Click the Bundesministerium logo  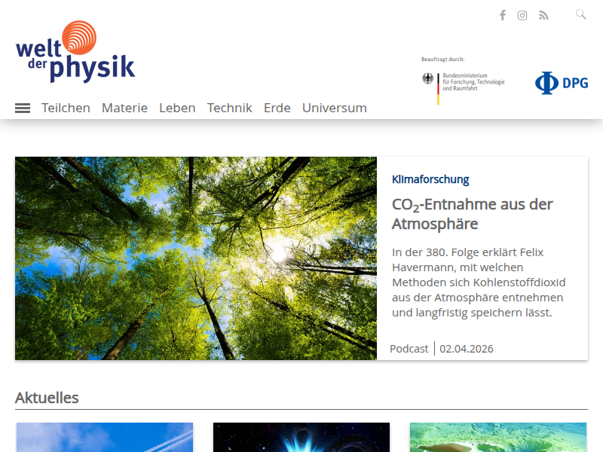[463, 84]
